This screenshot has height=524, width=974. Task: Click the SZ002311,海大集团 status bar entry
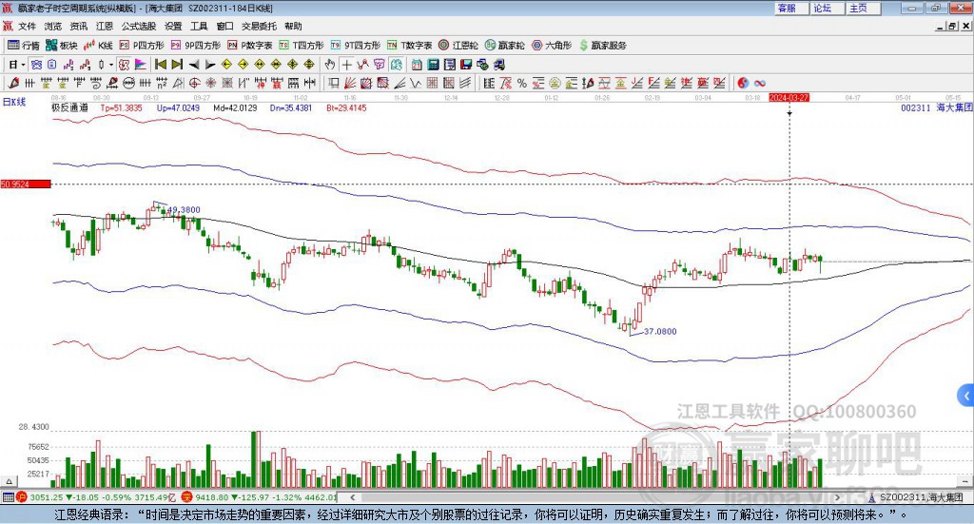pyautogui.click(x=921, y=497)
